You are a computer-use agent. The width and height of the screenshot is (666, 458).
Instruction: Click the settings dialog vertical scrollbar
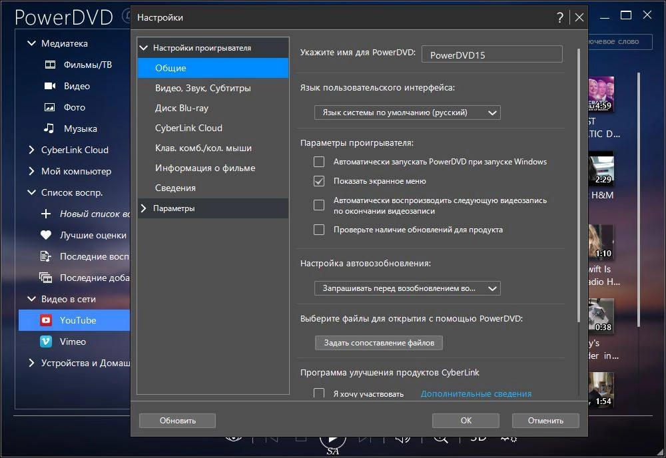(x=578, y=185)
